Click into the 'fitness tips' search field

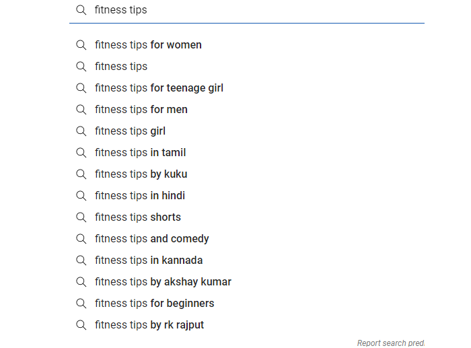256,10
